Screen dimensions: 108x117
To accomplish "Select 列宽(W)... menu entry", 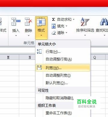I will [x=63, y=68].
